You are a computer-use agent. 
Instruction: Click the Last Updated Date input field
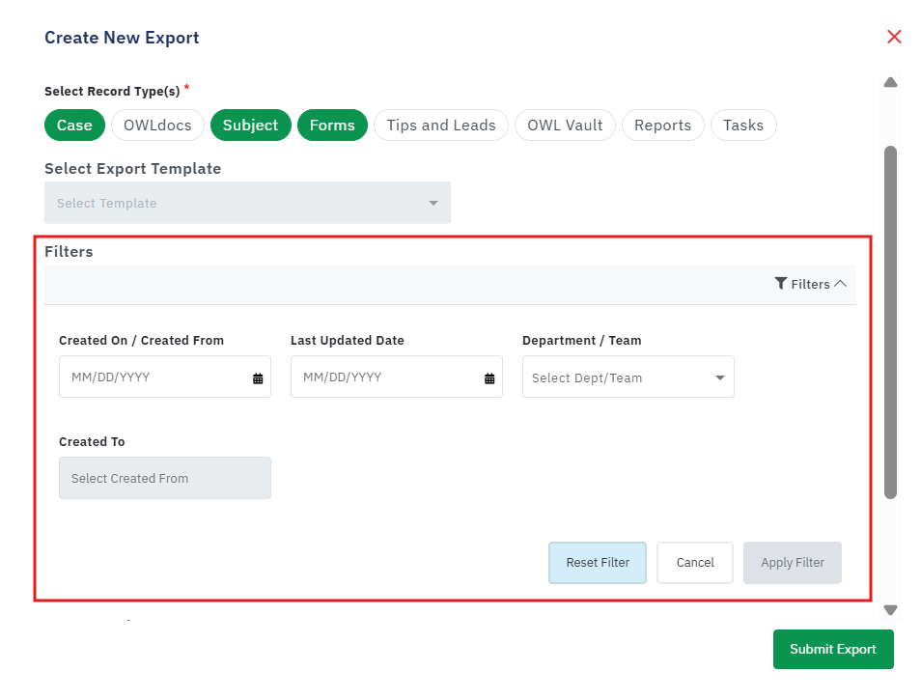click(x=397, y=377)
